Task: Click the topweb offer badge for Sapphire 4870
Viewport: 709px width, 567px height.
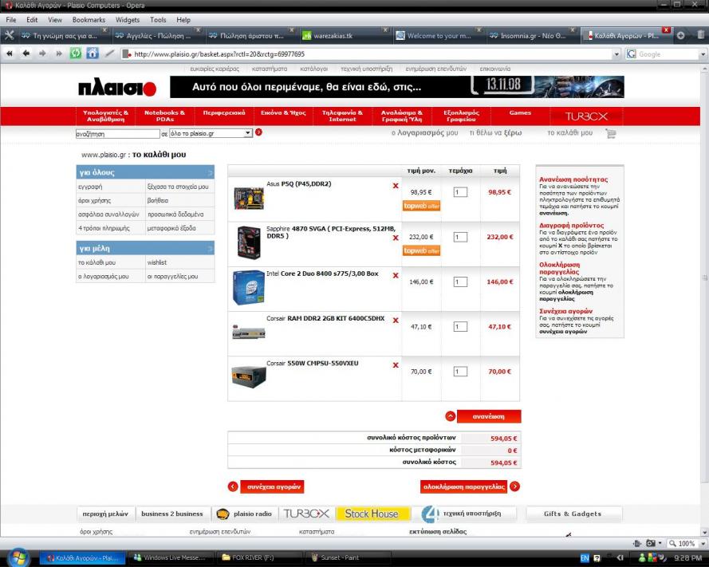Action: point(421,250)
